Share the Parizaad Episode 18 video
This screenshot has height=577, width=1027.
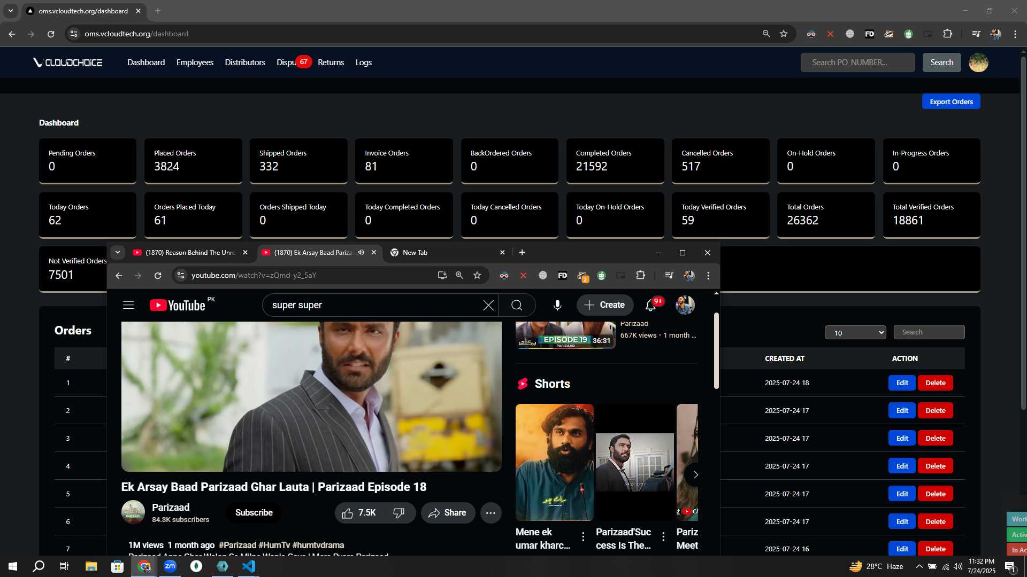click(448, 513)
